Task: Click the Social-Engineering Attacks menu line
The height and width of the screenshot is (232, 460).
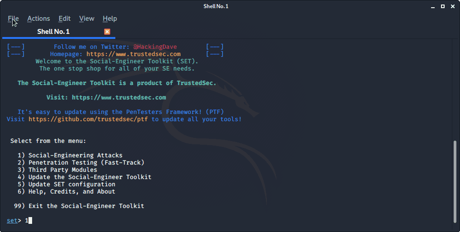Action: coord(70,155)
